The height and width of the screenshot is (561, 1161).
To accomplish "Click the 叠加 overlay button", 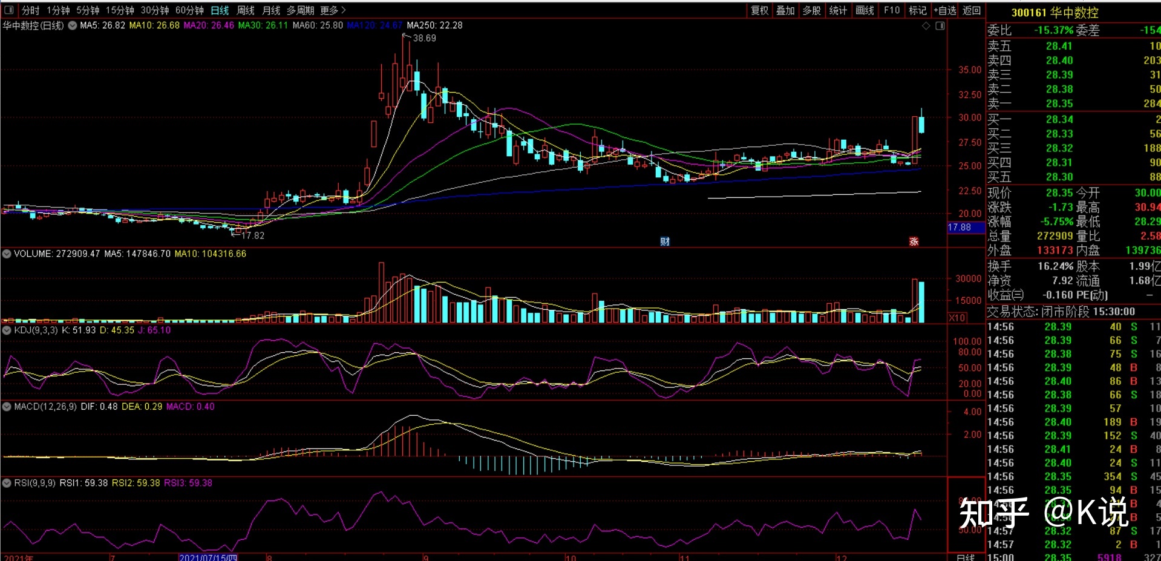I will (x=785, y=10).
